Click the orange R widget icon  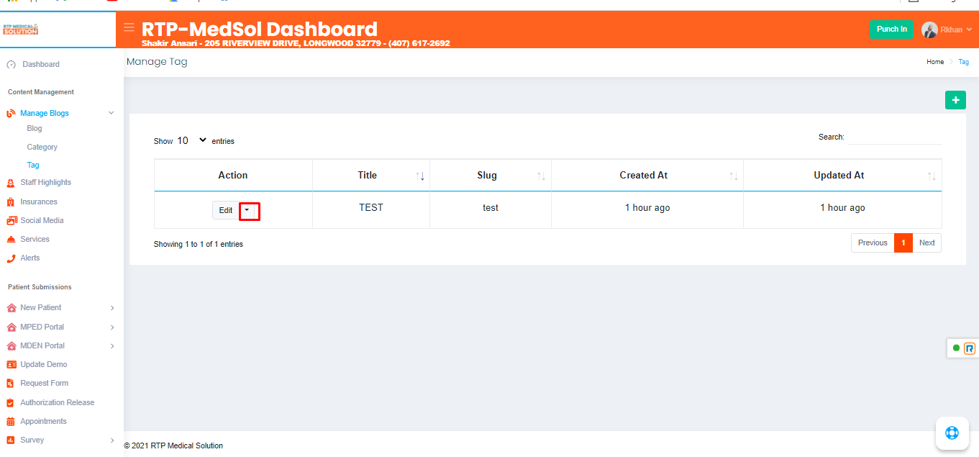pos(970,348)
